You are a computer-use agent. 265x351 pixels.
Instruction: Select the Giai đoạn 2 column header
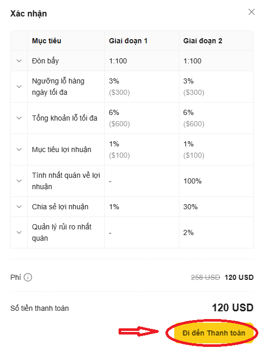coord(203,41)
